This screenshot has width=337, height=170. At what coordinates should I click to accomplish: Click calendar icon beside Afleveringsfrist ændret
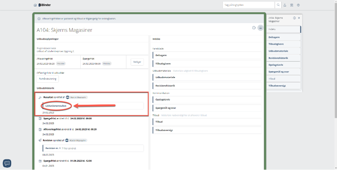(40, 129)
